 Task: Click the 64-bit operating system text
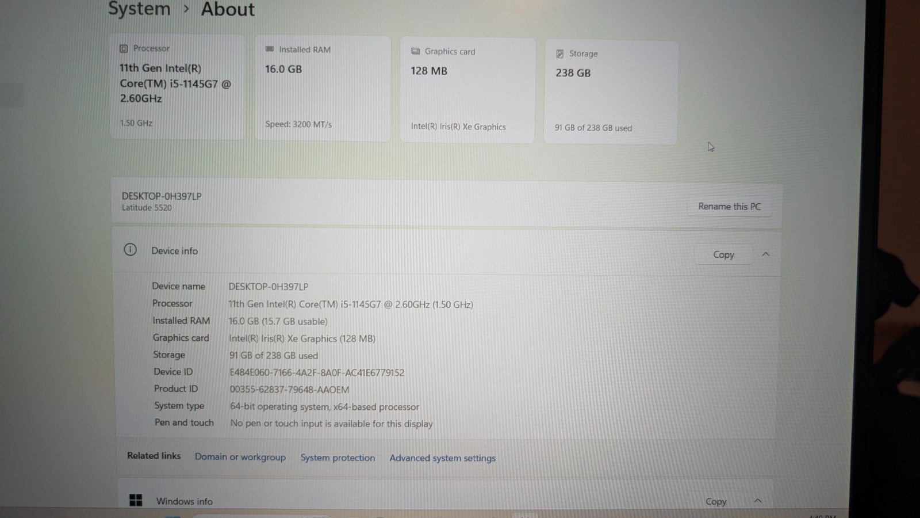click(x=324, y=407)
